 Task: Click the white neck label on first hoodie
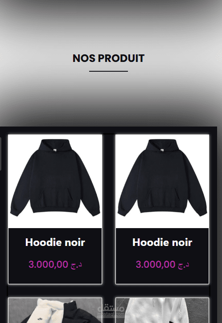55,151
